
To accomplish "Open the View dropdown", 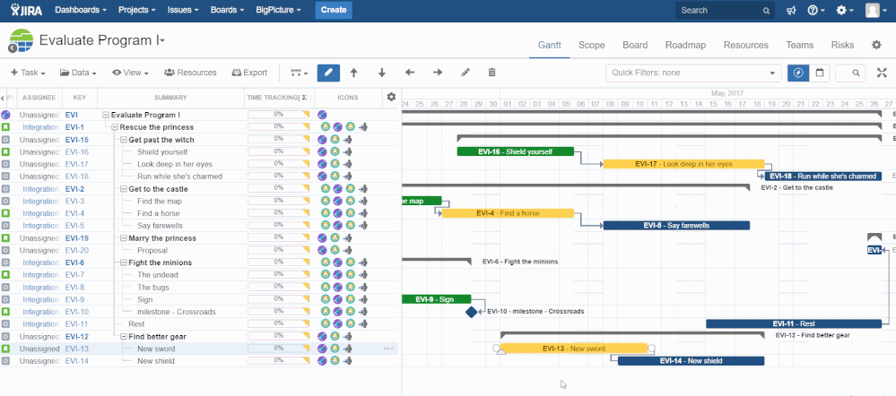I will (x=130, y=73).
